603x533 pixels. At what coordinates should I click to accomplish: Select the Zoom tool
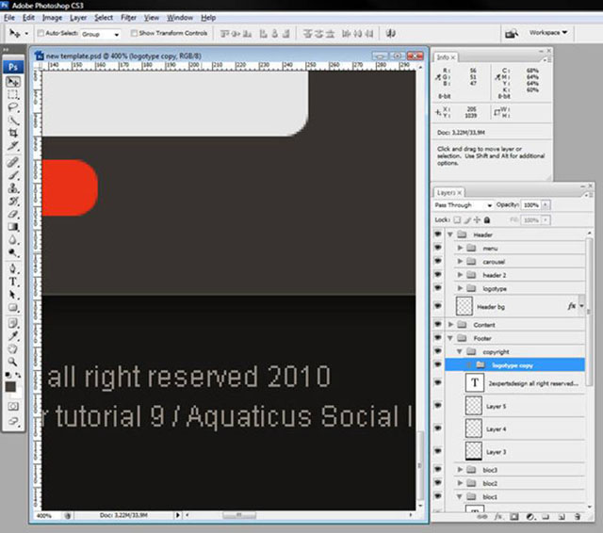click(x=13, y=362)
